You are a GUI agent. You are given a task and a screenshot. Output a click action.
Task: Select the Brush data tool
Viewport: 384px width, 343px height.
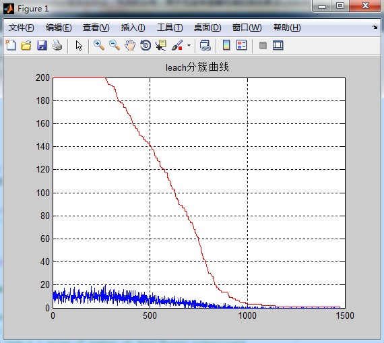177,46
